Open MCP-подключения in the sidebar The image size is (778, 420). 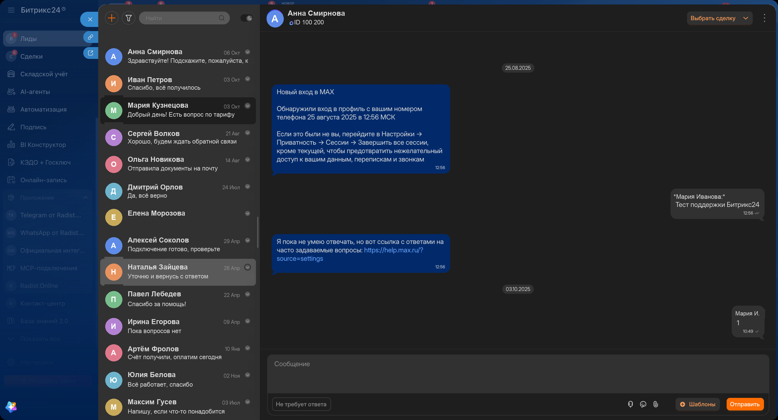[48, 268]
